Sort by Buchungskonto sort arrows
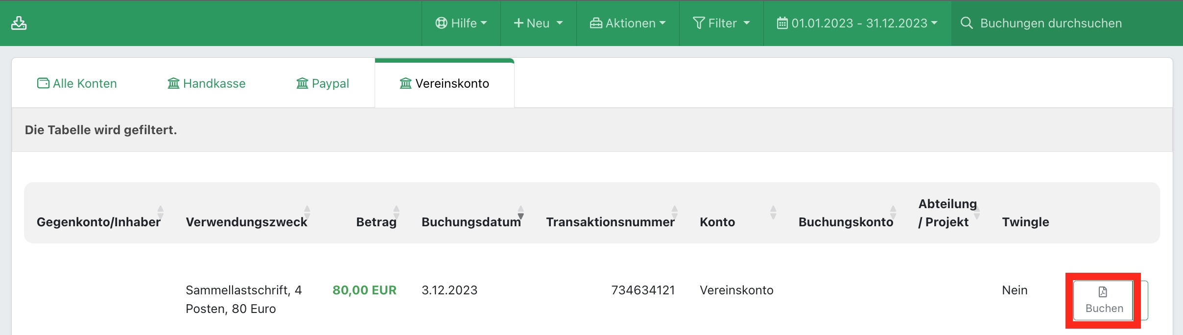The height and width of the screenshot is (335, 1183). coord(893,213)
